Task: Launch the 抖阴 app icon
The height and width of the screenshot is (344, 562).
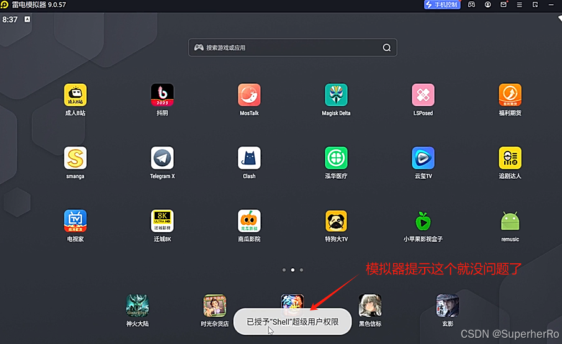Action: pyautogui.click(x=162, y=95)
